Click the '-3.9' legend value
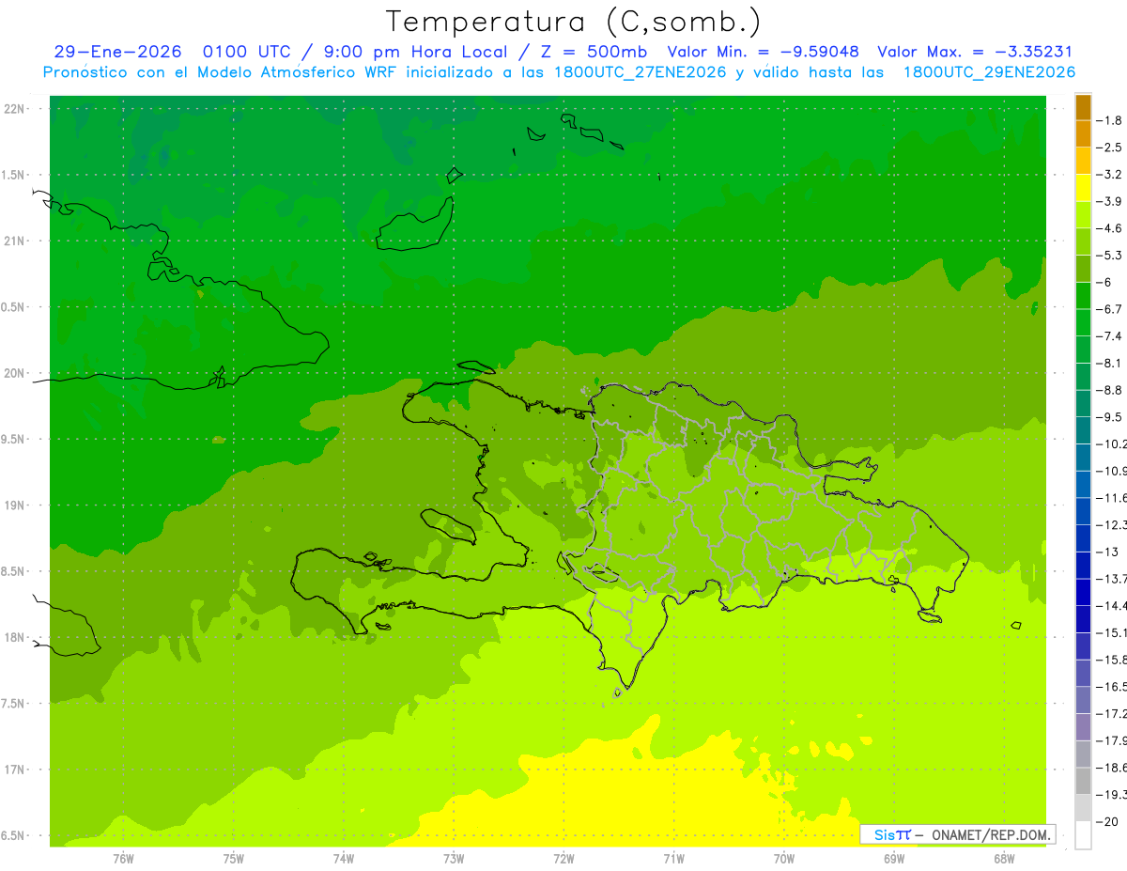Image resolution: width=1127 pixels, height=871 pixels. [1110, 201]
